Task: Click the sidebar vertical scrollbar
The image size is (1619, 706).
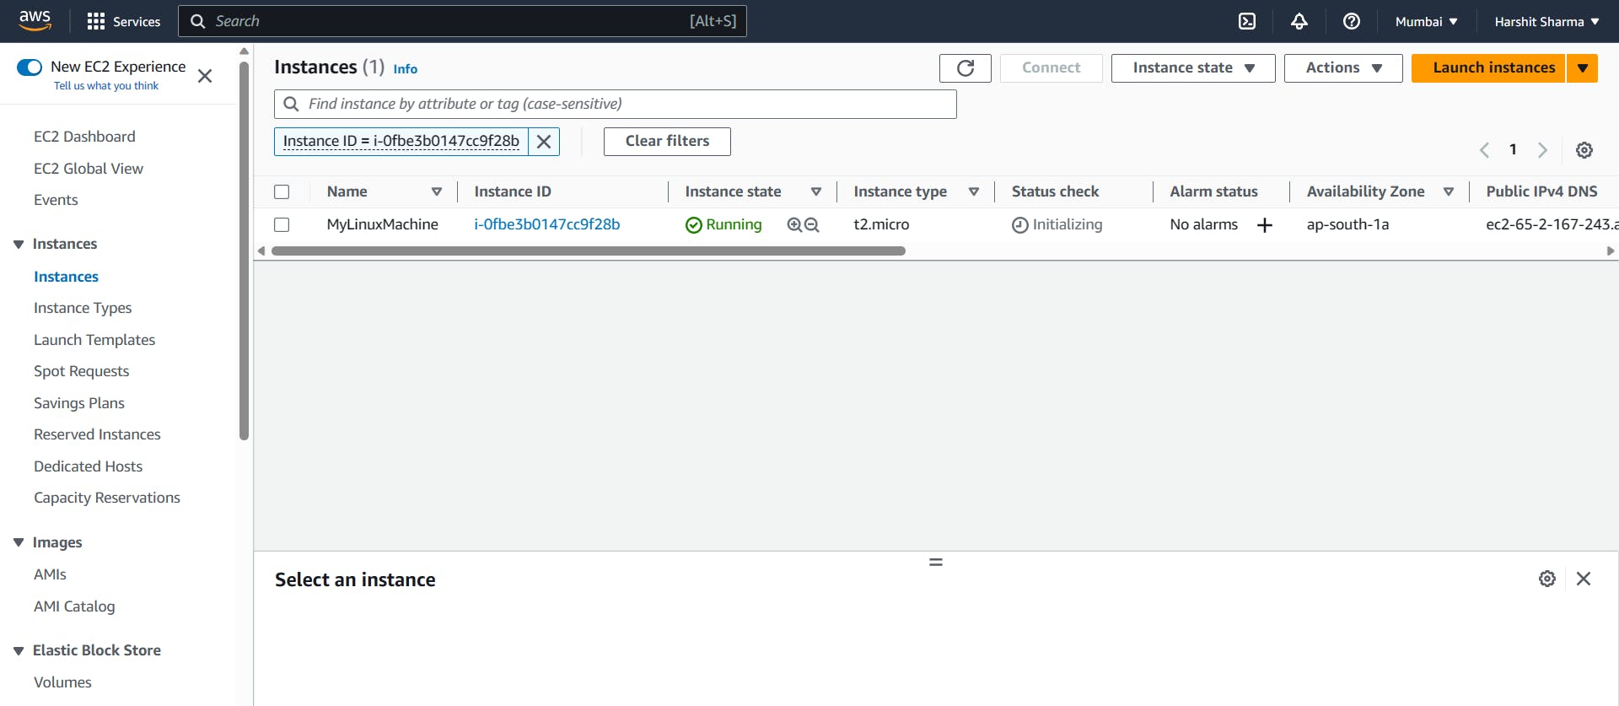Action: (x=244, y=251)
